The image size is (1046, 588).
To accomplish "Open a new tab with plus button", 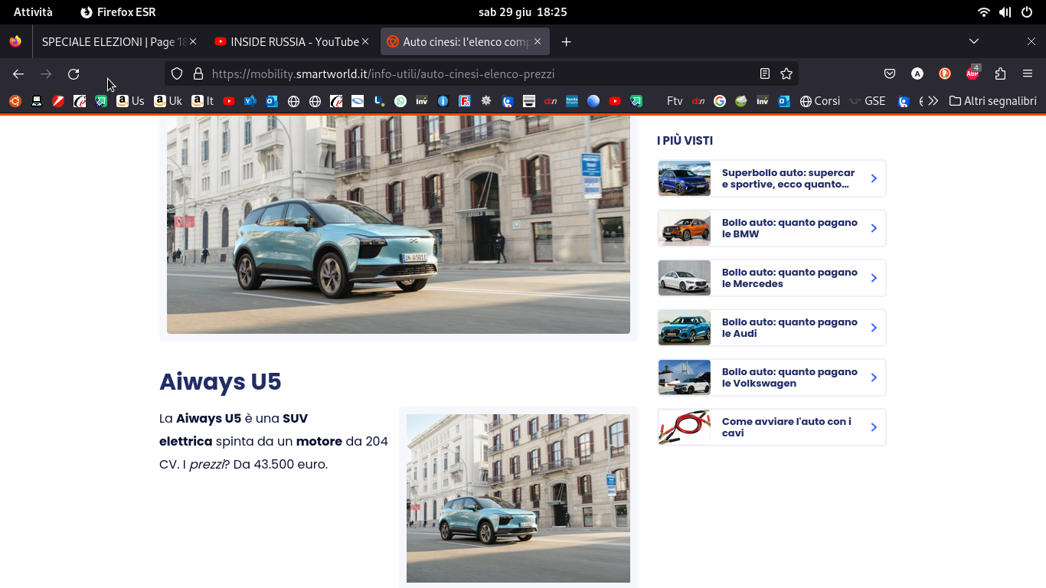I will [567, 41].
